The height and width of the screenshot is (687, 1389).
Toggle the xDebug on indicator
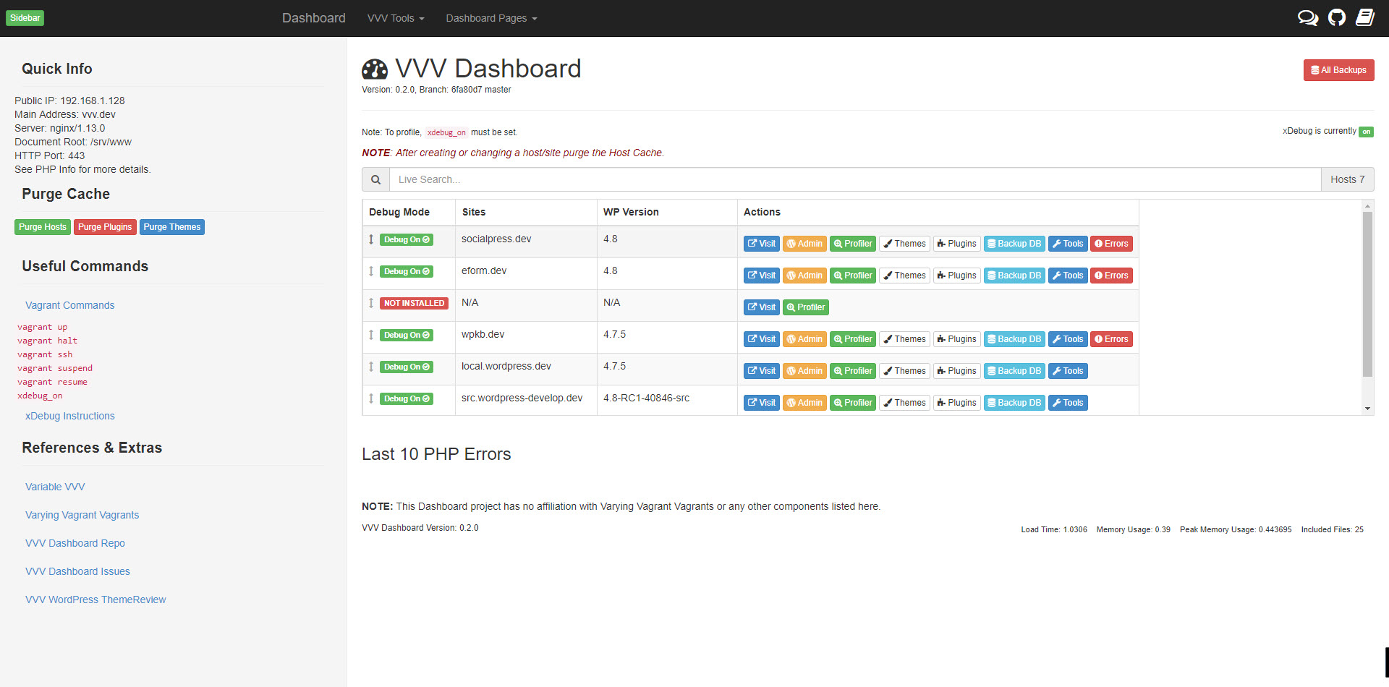pyautogui.click(x=1366, y=132)
